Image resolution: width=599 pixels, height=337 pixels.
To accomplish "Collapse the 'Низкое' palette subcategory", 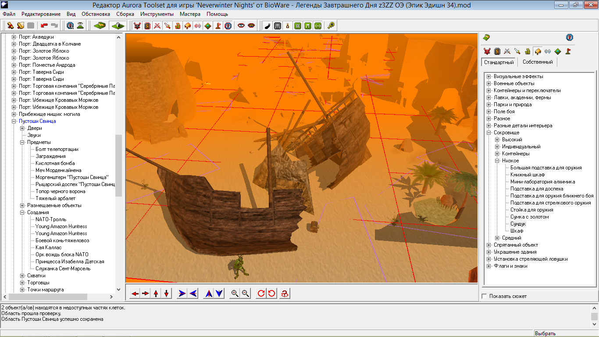I will tap(497, 161).
